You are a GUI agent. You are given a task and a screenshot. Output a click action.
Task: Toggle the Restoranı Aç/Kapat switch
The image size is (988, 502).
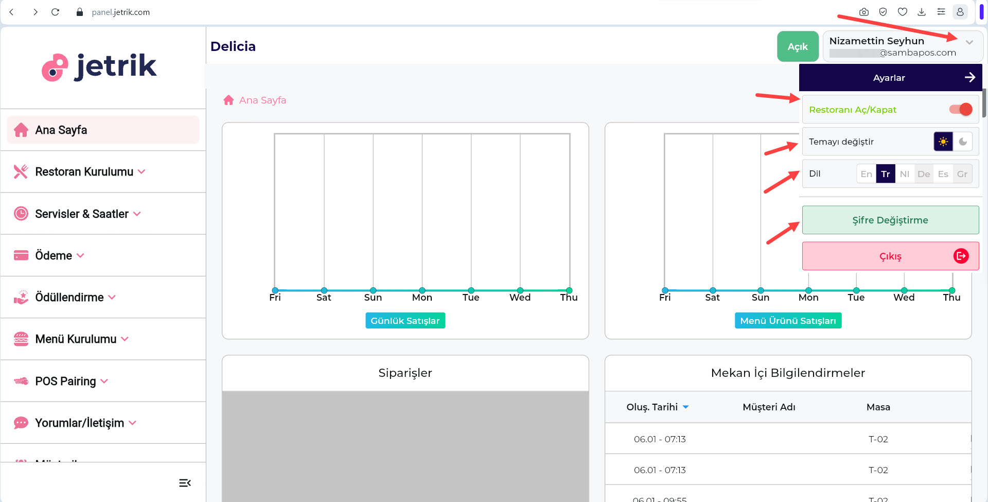(x=961, y=109)
